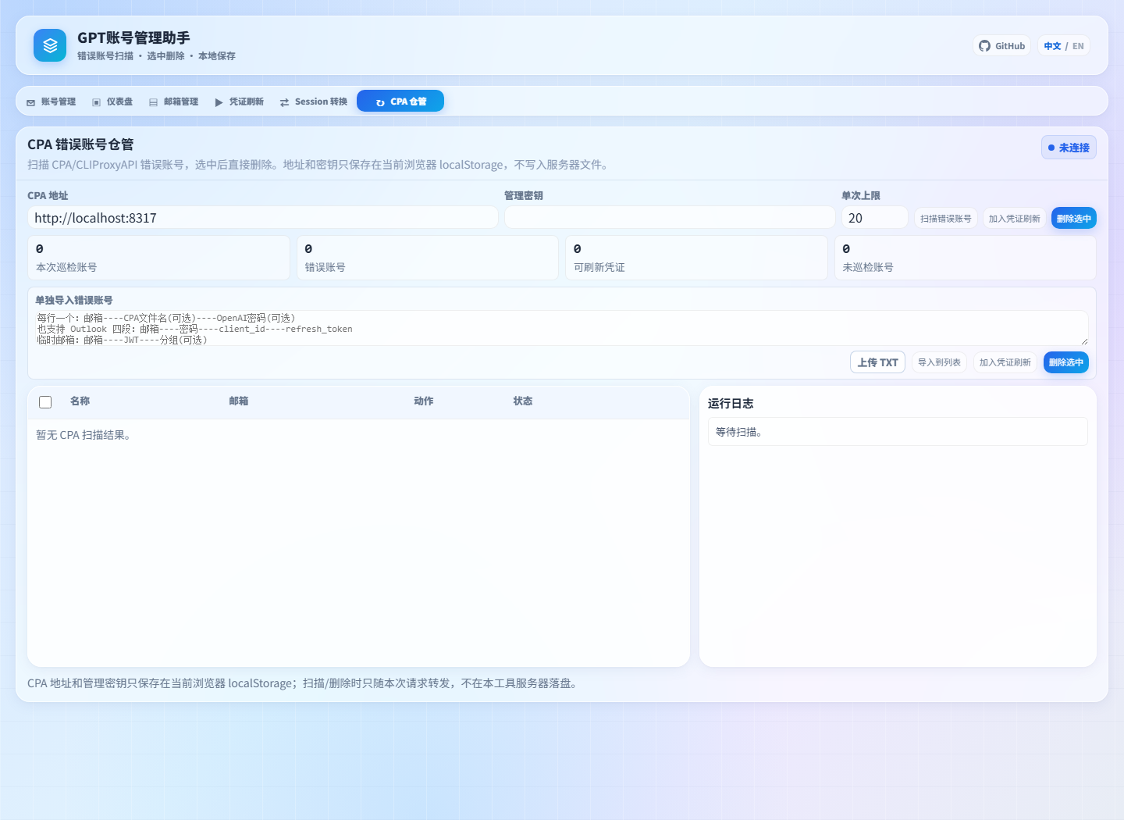Focus the CPA 地址 input field
This screenshot has width=1124, height=820.
(262, 218)
